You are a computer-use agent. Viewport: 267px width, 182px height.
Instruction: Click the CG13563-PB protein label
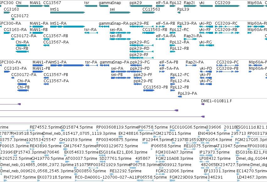156,87
